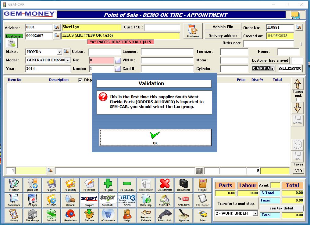Open the F1 Order function
Screen dimensions: 310x225
(14, 185)
